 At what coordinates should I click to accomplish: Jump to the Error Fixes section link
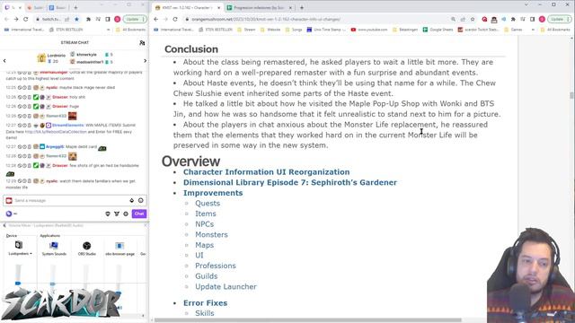click(206, 303)
